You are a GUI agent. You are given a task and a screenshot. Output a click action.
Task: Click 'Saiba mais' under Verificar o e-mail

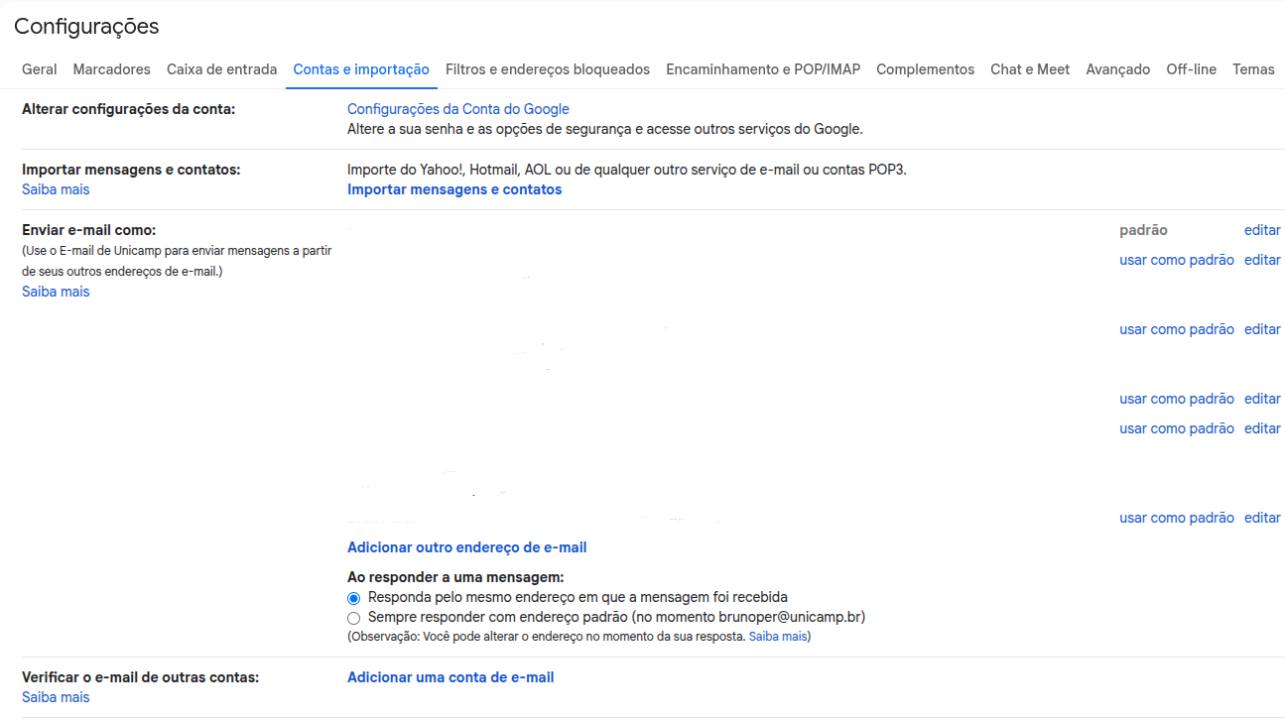coord(56,697)
